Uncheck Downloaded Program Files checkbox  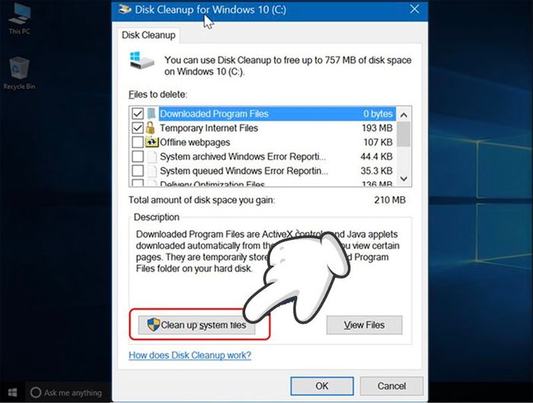pos(138,114)
